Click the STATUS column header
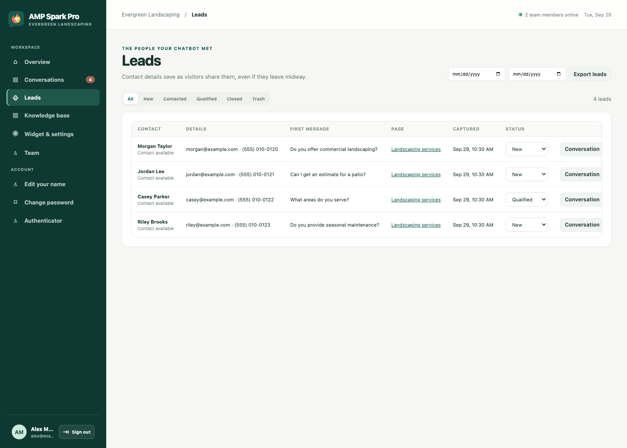Viewport: 627px width, 448px height. [x=515, y=129]
